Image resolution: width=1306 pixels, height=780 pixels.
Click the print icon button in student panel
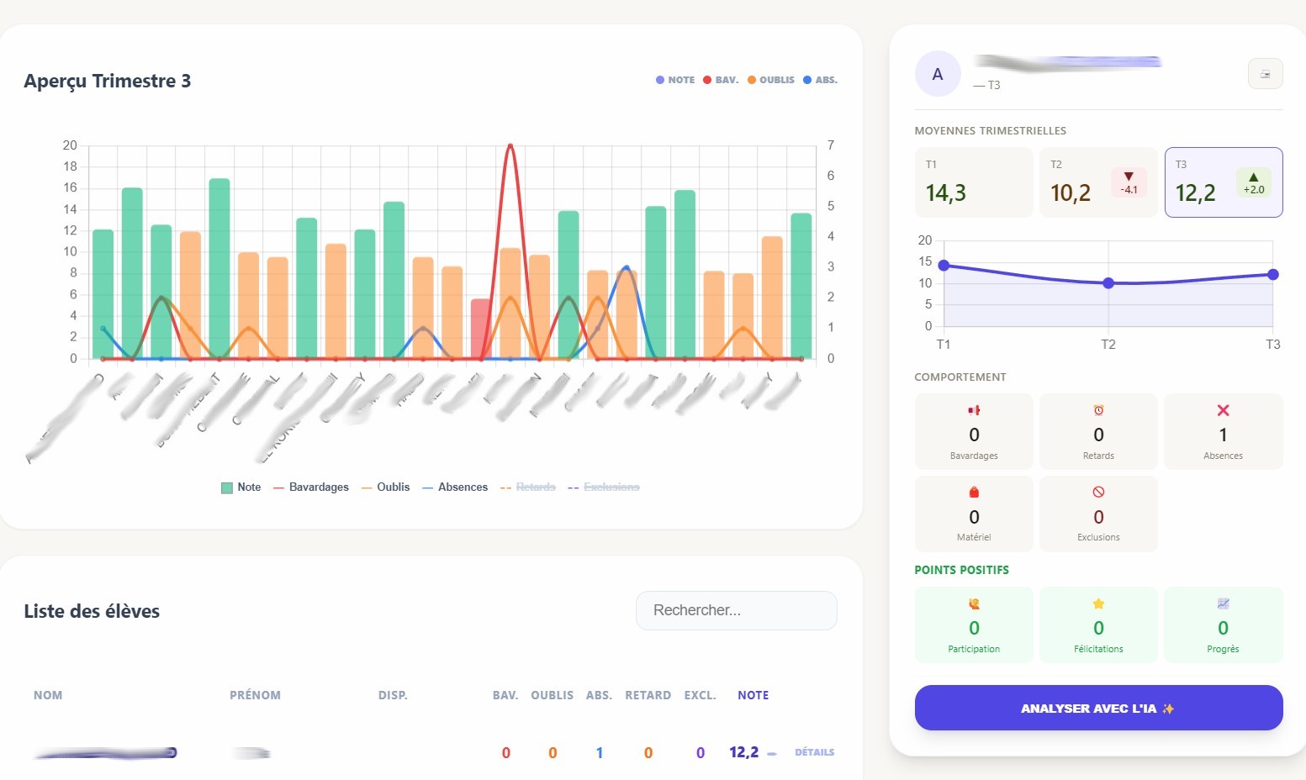[x=1265, y=74]
